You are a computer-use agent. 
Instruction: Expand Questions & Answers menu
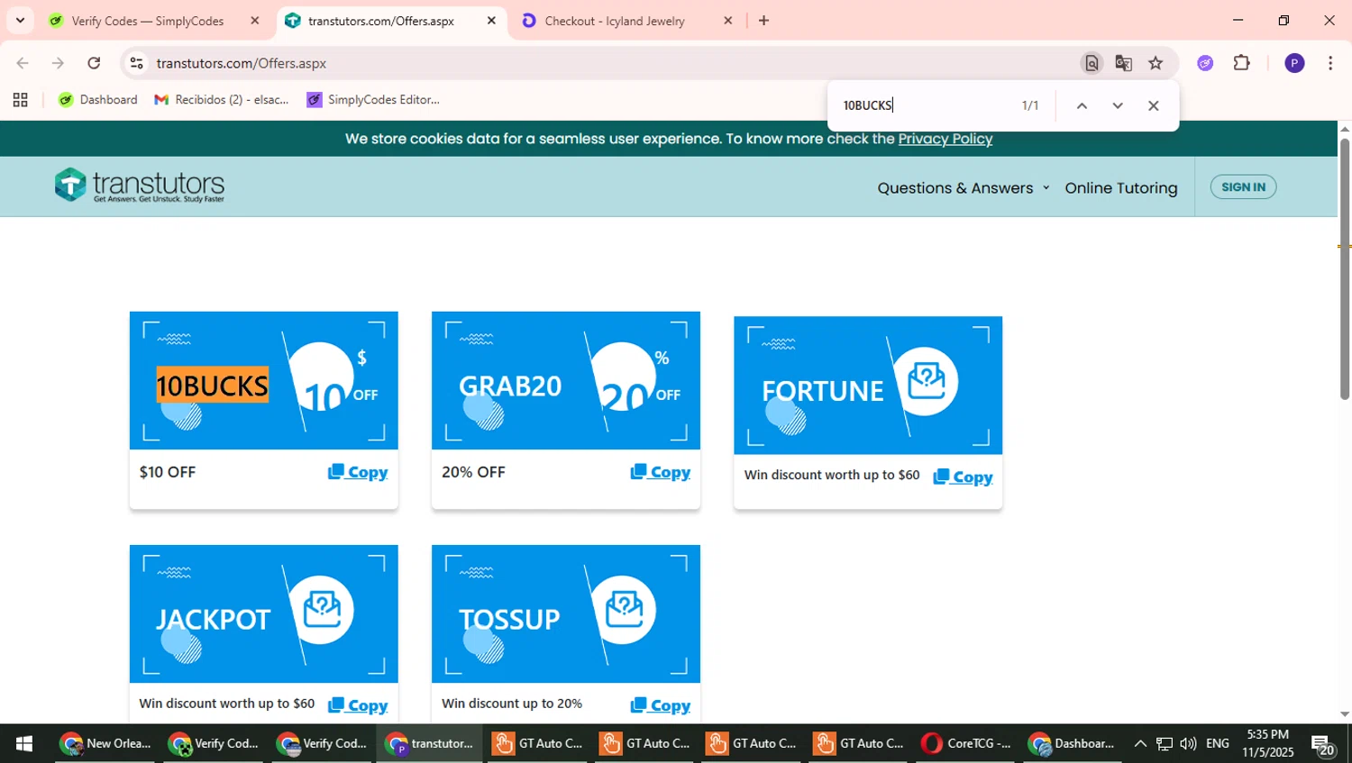(964, 188)
